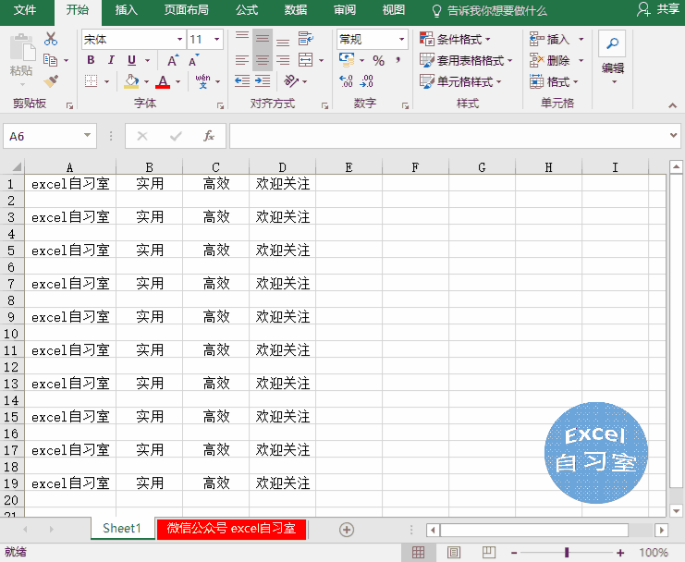685x562 pixels.
Task: Toggle Underline formatting
Action: point(131,60)
